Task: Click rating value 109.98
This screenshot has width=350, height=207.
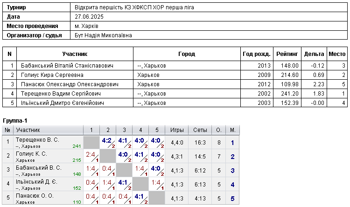Action: (290, 84)
